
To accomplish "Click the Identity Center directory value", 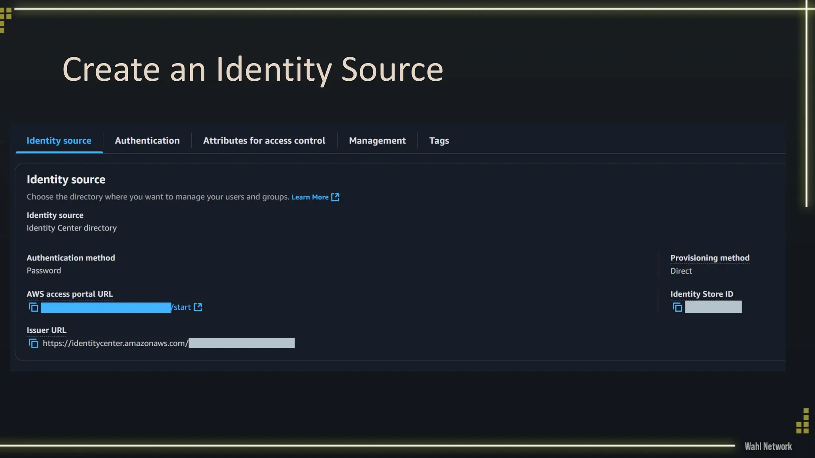I will pyautogui.click(x=72, y=228).
